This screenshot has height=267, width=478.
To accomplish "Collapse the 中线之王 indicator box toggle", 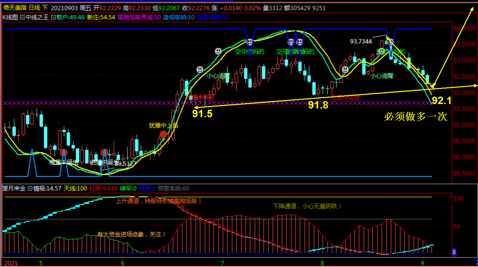I will pyautogui.click(x=22, y=17).
